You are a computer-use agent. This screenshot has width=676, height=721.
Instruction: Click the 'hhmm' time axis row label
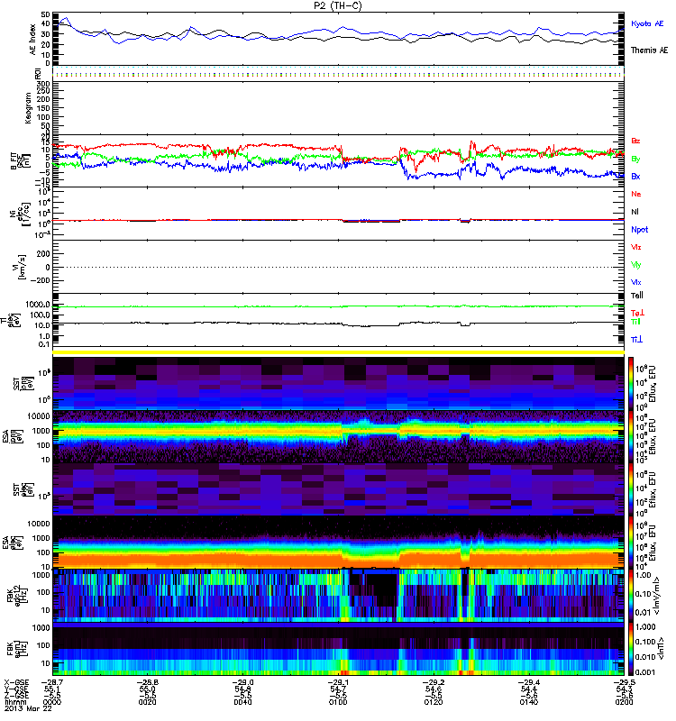[14, 702]
